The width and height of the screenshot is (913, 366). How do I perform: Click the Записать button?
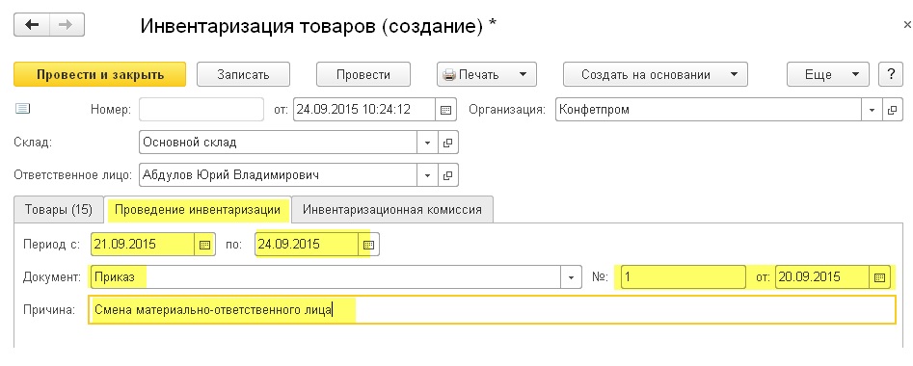[x=243, y=74]
